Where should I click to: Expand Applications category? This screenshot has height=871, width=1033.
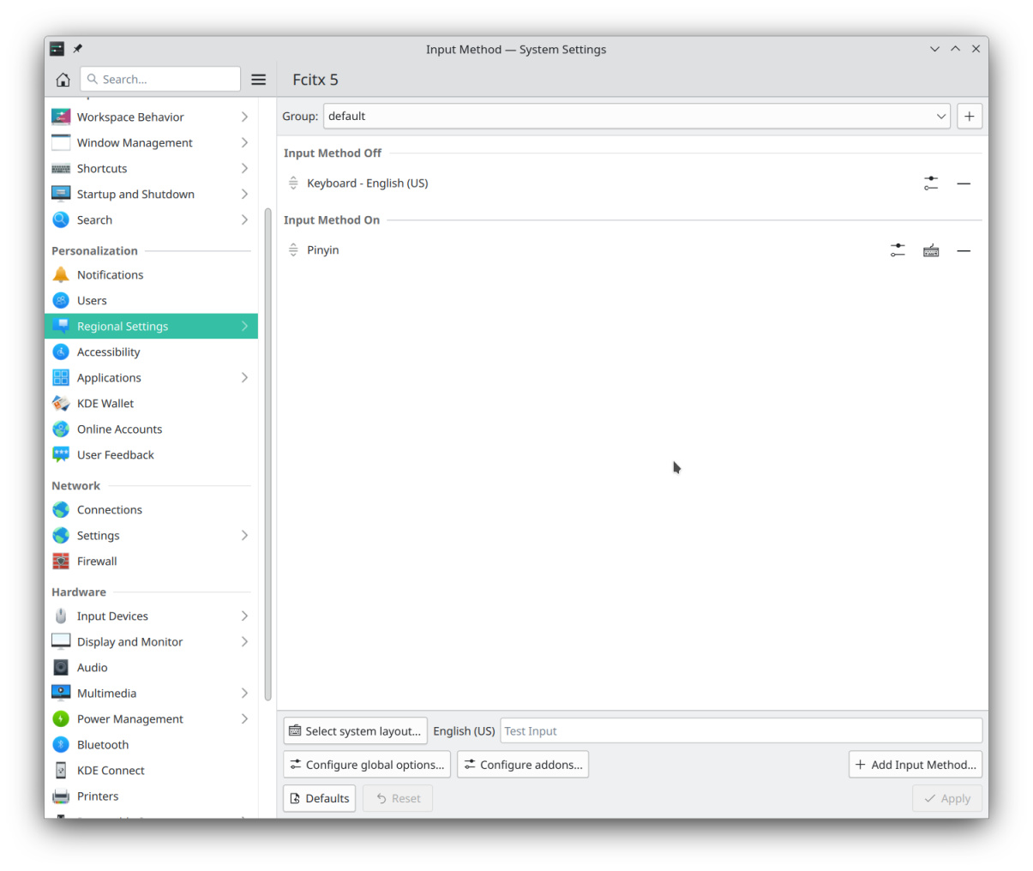pyautogui.click(x=151, y=378)
